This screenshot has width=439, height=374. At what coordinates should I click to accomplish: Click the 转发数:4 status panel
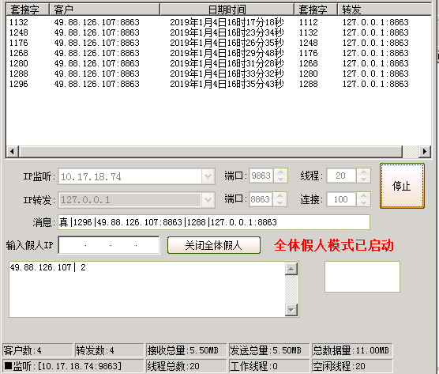pos(110,350)
